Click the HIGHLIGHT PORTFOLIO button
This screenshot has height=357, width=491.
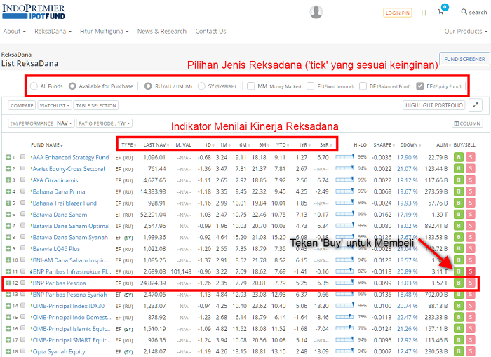click(x=434, y=105)
